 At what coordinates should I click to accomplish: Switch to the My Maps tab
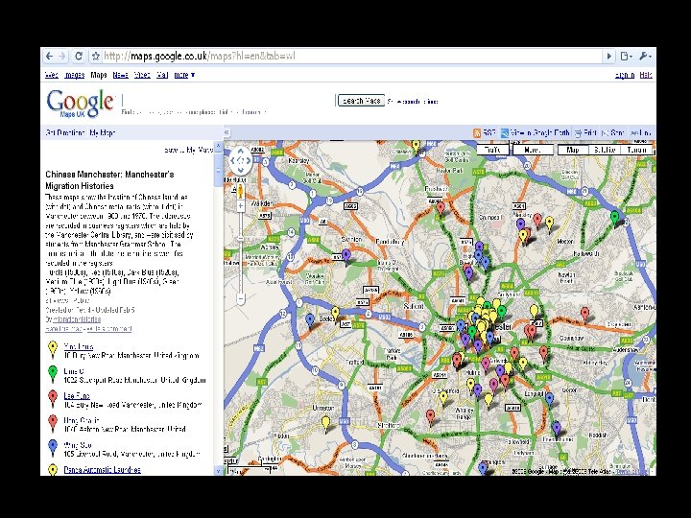click(103, 132)
